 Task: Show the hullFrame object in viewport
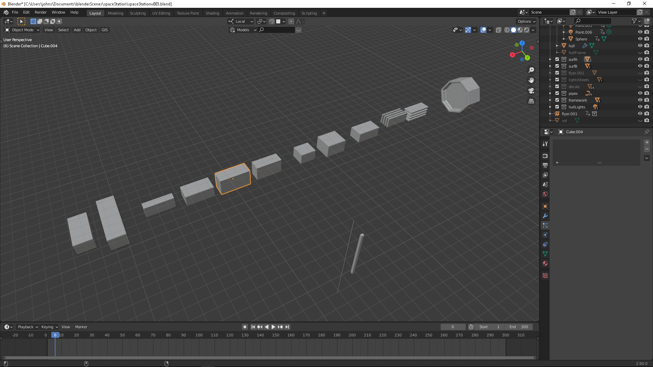point(640,52)
